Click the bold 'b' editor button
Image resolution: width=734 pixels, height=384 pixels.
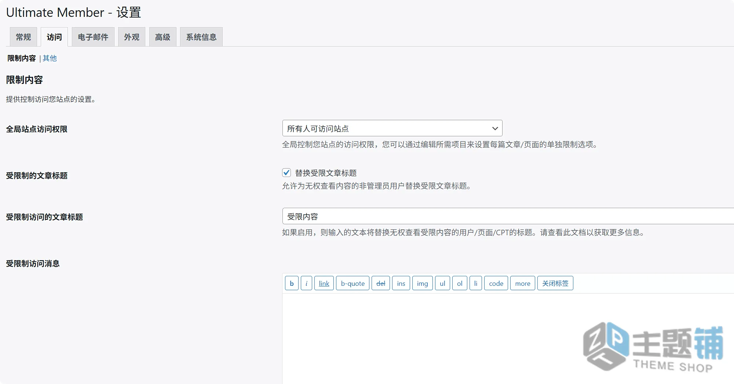tap(292, 283)
